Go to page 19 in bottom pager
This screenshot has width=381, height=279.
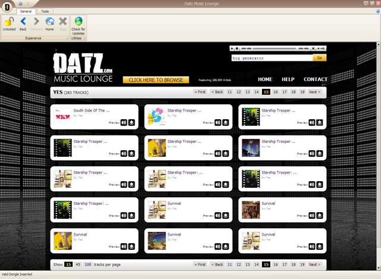tap(302, 265)
